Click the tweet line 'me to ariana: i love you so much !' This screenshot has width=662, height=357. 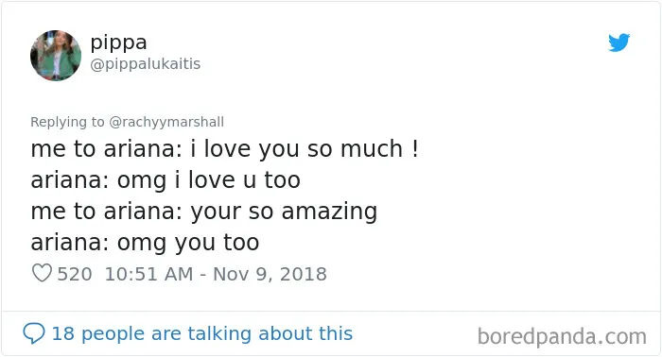(225, 149)
